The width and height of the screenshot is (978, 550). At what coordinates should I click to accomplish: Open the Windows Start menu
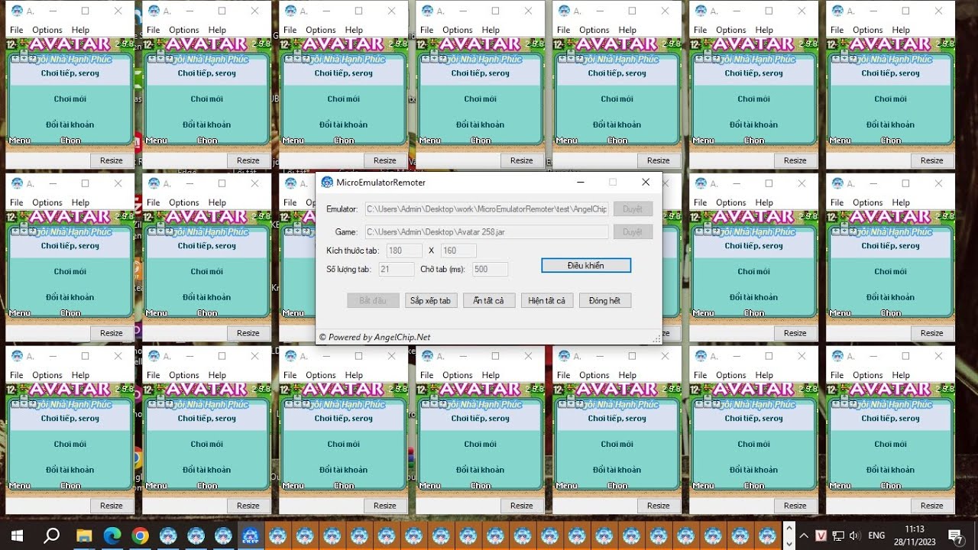17,535
